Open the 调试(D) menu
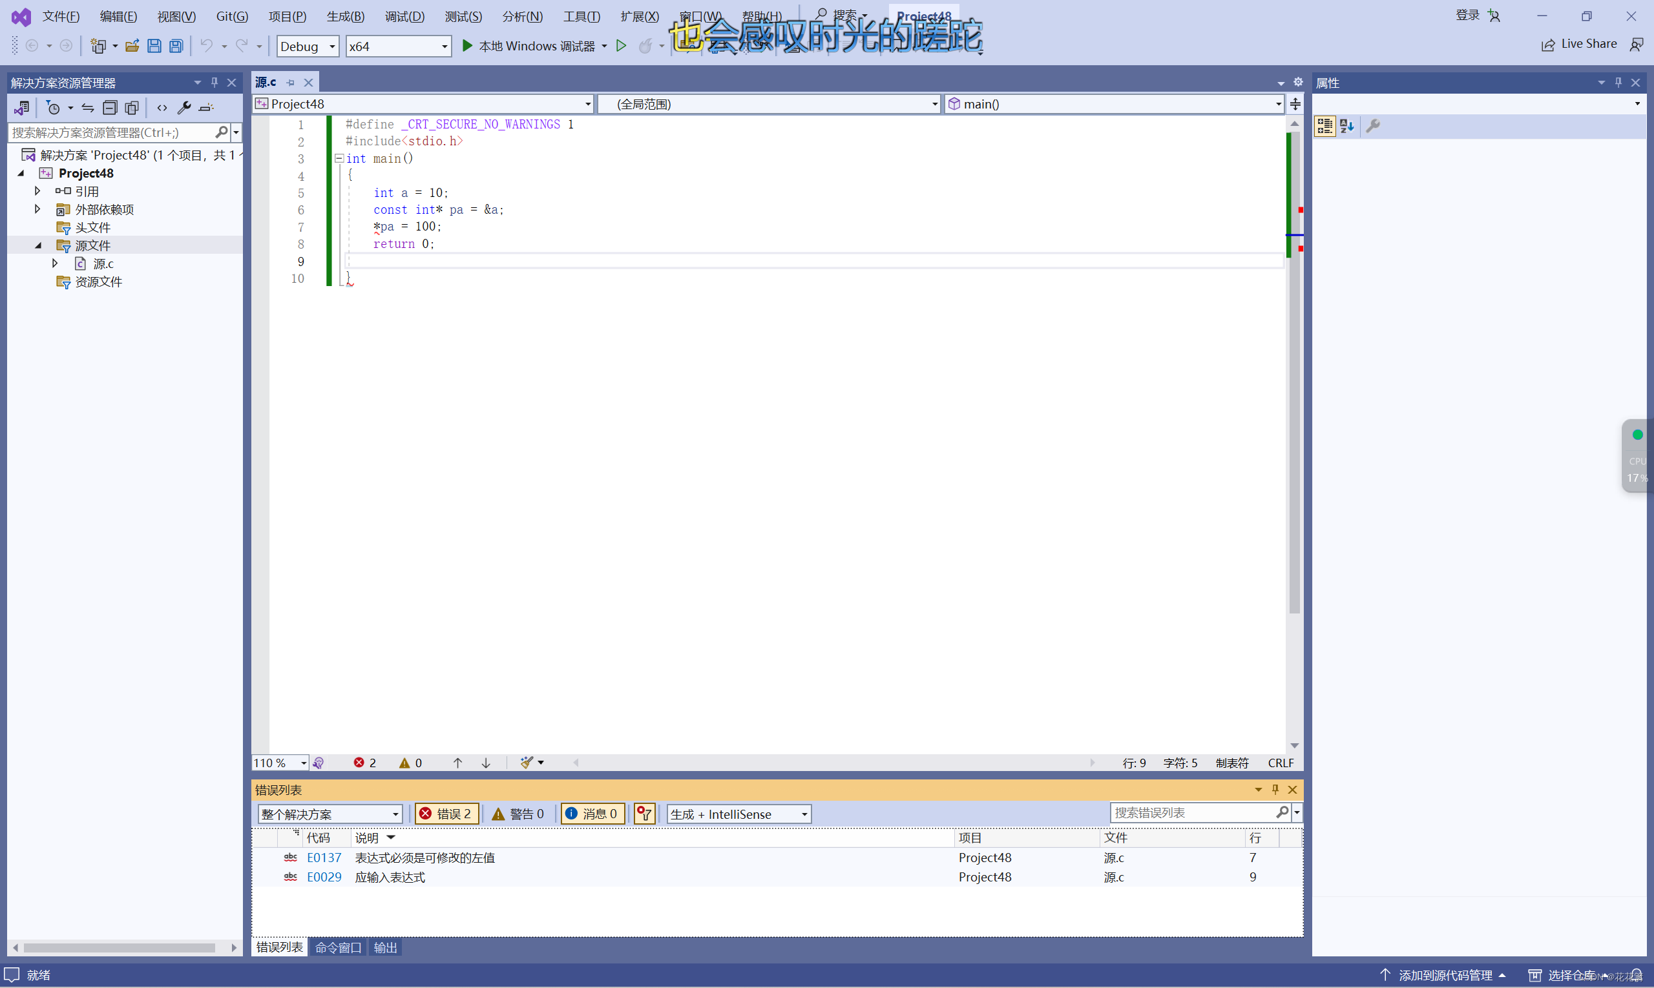This screenshot has height=988, width=1654. 404,16
